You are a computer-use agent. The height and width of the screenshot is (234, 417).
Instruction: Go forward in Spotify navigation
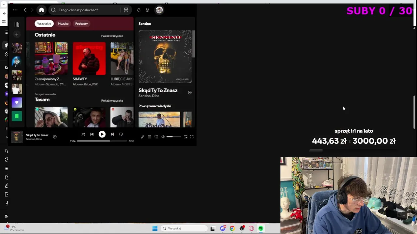(32, 10)
